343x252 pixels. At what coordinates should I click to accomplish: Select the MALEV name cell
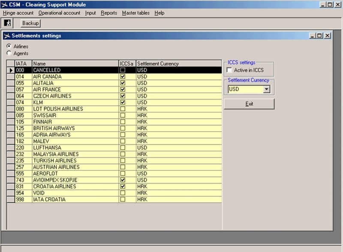75,141
